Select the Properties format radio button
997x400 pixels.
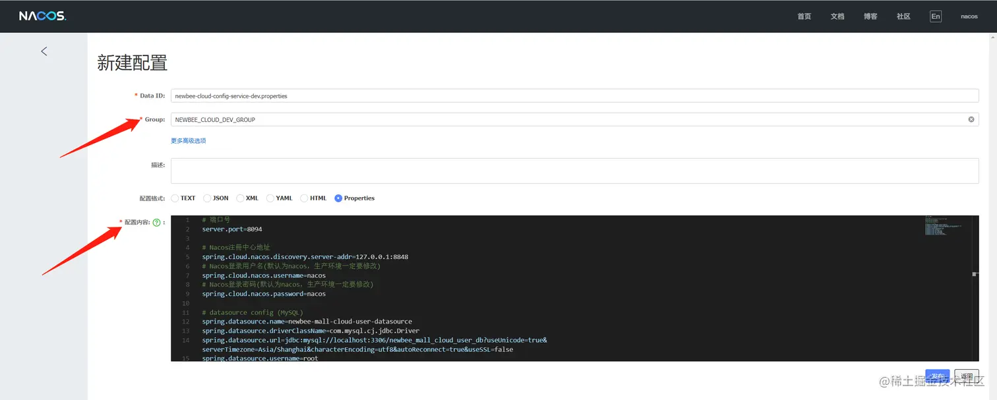coord(338,198)
